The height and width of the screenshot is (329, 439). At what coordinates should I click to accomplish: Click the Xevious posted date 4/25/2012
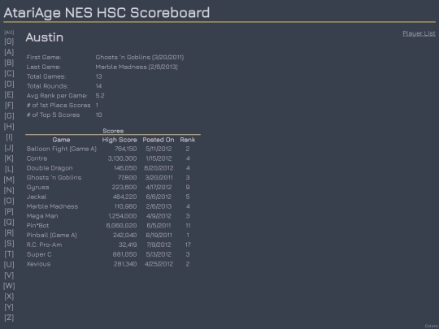pos(159,264)
